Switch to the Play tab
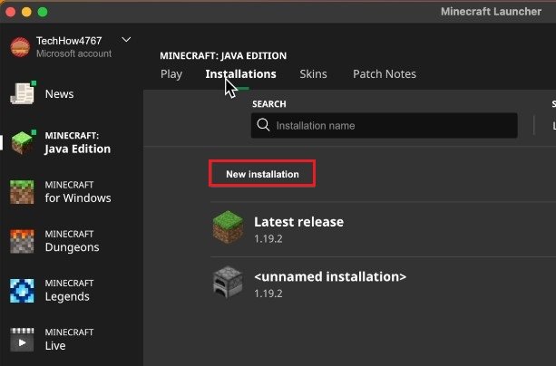 coord(171,74)
